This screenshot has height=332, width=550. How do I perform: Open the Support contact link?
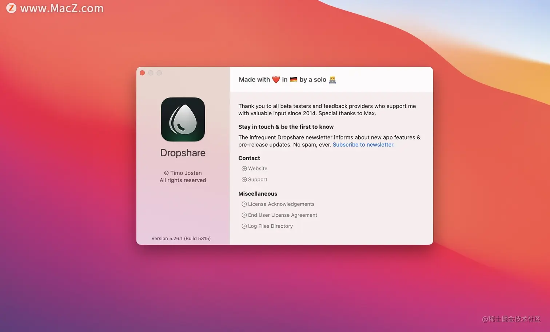point(255,180)
